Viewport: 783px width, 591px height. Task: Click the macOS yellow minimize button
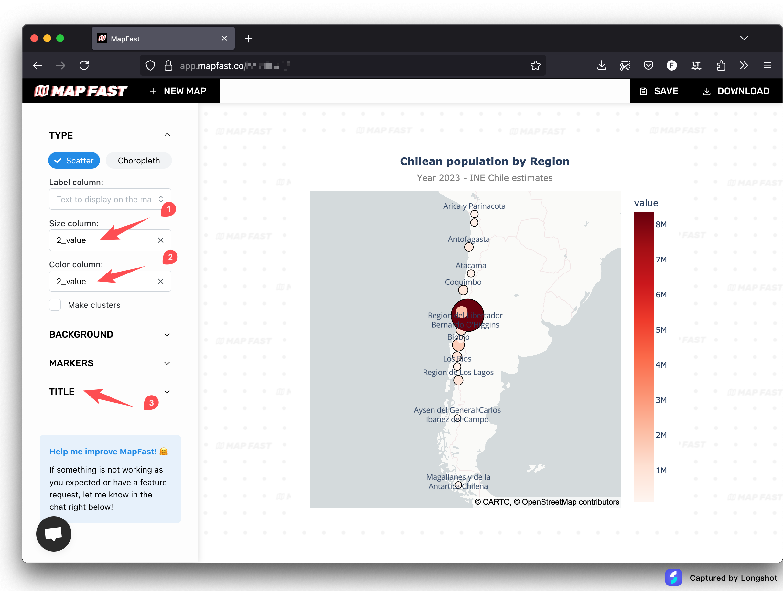click(x=47, y=38)
